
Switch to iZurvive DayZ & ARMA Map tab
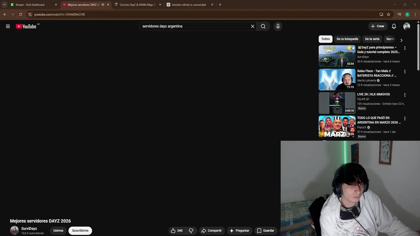(137, 5)
